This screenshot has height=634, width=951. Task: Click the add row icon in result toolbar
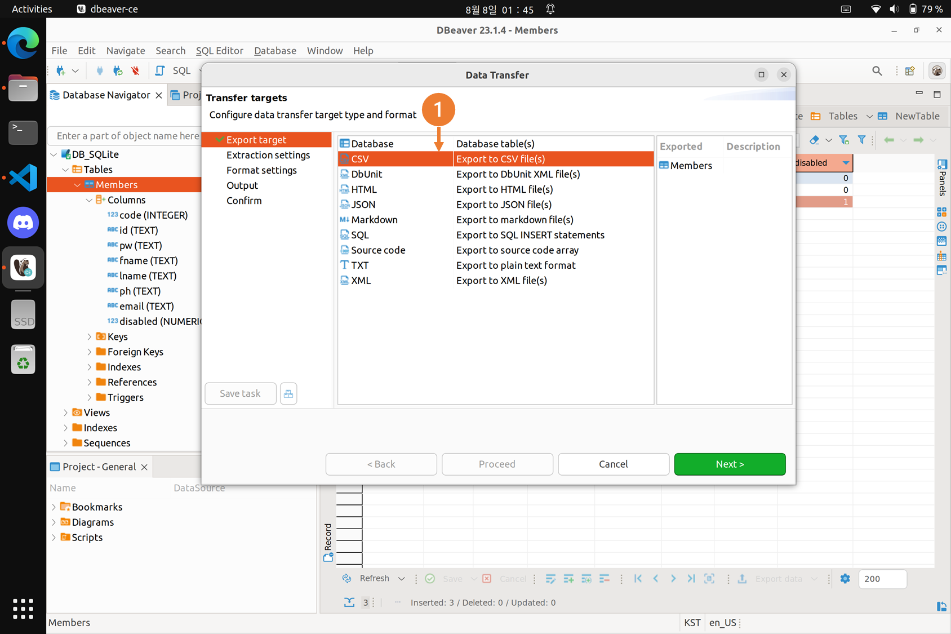tap(568, 579)
